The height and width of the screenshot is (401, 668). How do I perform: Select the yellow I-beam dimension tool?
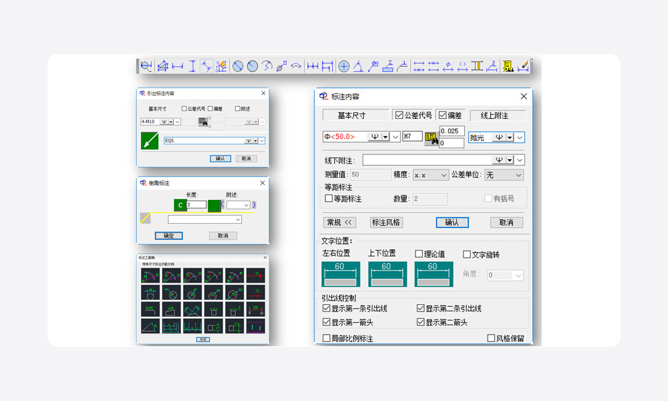[x=477, y=66]
